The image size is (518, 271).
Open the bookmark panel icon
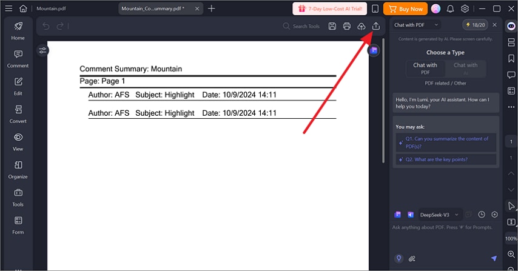click(511, 58)
